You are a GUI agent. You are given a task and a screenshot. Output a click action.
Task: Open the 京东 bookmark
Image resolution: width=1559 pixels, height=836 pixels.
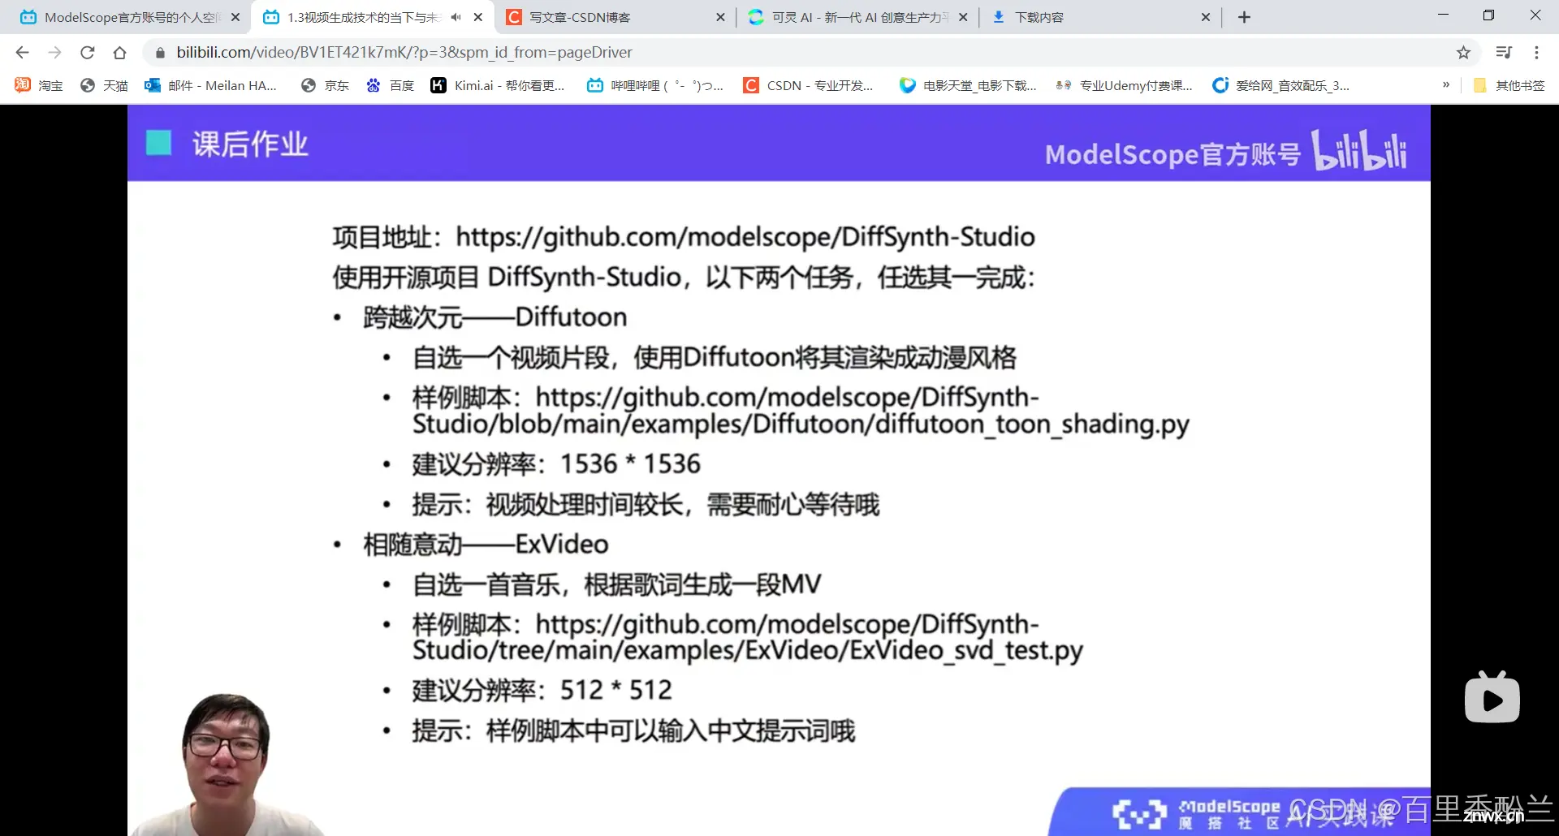tap(325, 85)
